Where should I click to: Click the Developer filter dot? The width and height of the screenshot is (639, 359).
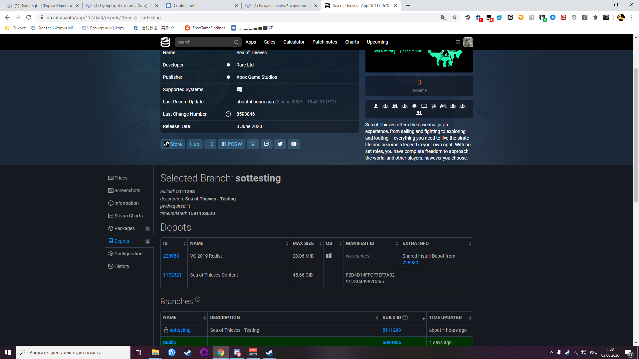coord(228,65)
